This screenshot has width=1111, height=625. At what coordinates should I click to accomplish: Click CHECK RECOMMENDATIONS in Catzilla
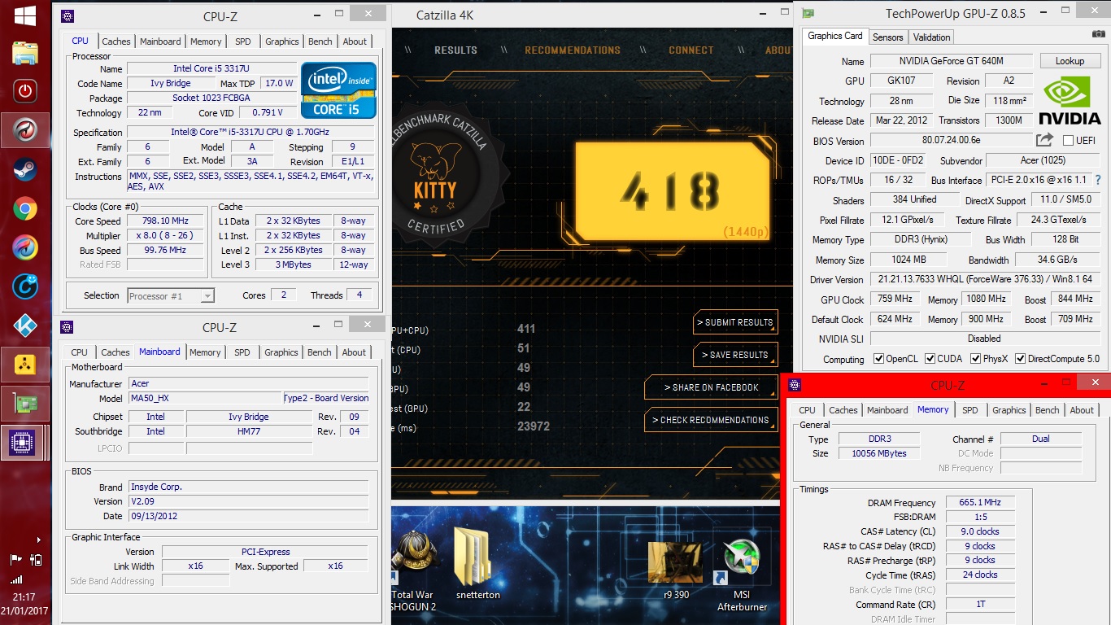point(711,420)
